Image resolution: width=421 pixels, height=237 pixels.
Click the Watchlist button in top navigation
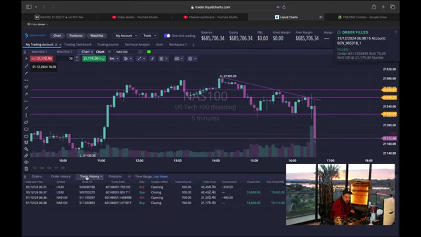[x=96, y=36]
